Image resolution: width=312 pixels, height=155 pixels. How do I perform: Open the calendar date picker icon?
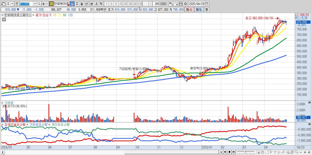pos(206,4)
